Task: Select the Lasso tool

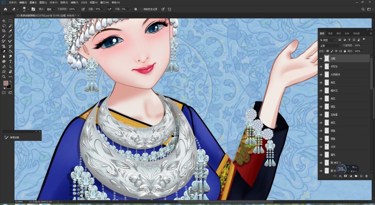Action: click(4, 26)
